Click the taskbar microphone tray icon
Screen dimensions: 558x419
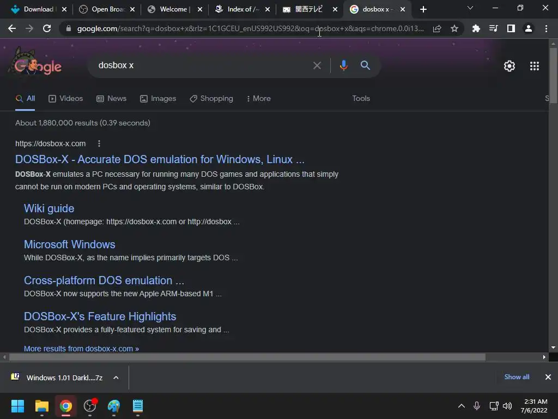(x=477, y=406)
